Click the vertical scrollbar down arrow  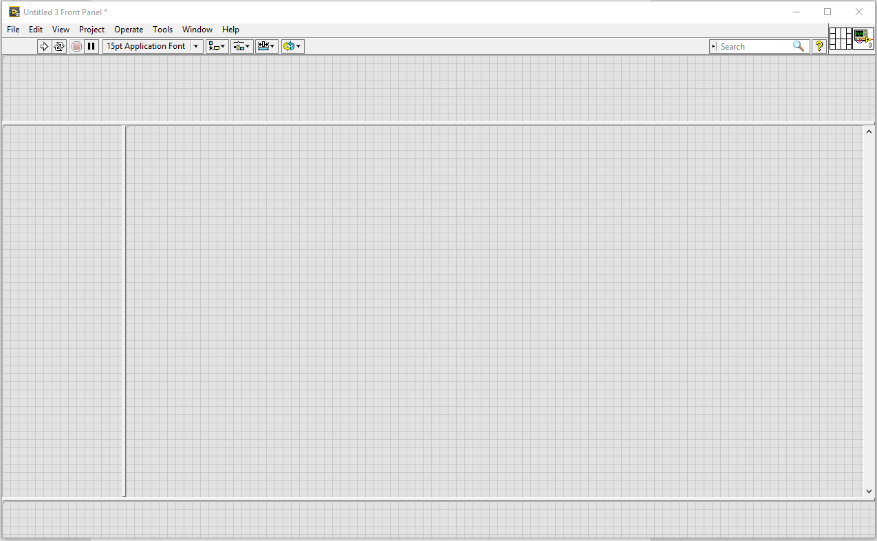(x=868, y=491)
